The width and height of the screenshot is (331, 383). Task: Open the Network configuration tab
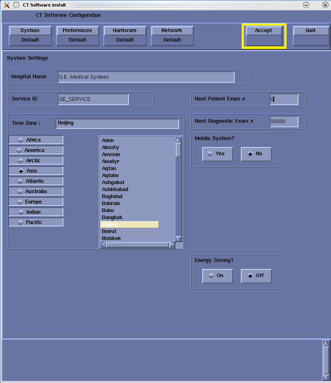[x=172, y=31]
